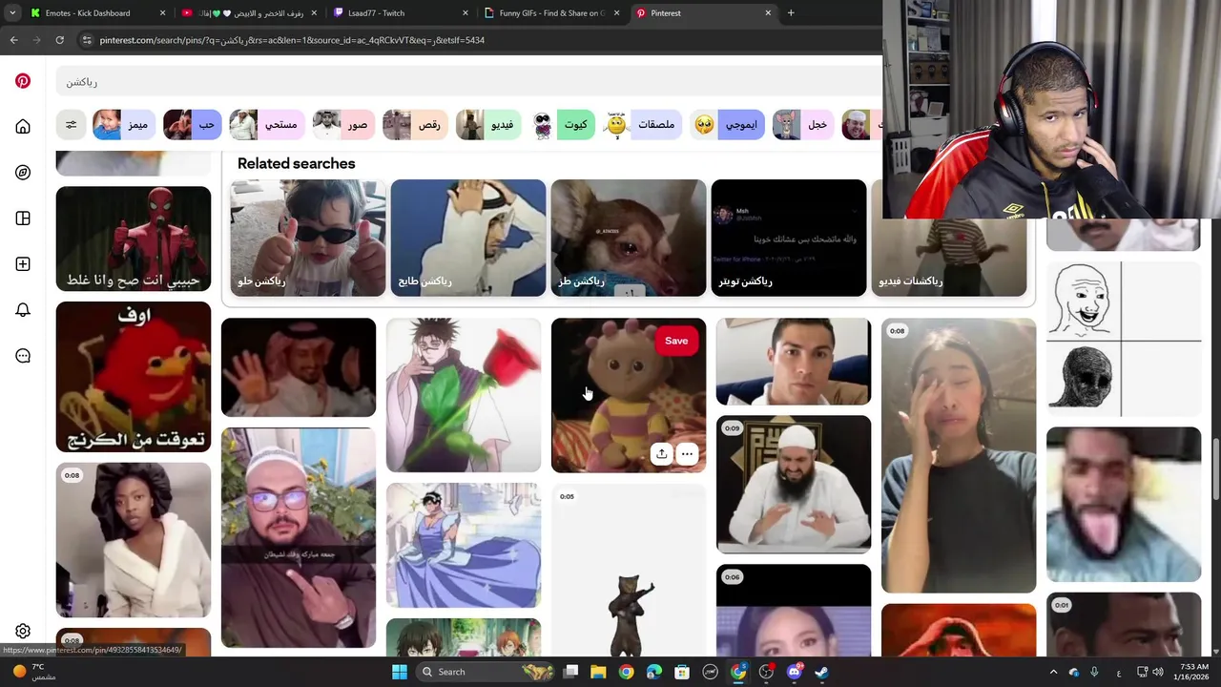Open Steam from the taskbar

[821, 672]
